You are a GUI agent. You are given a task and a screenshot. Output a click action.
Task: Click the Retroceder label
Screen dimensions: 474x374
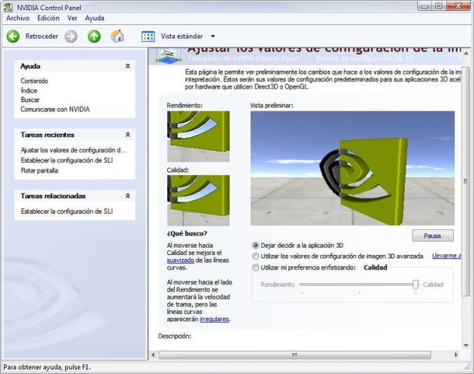tap(42, 36)
